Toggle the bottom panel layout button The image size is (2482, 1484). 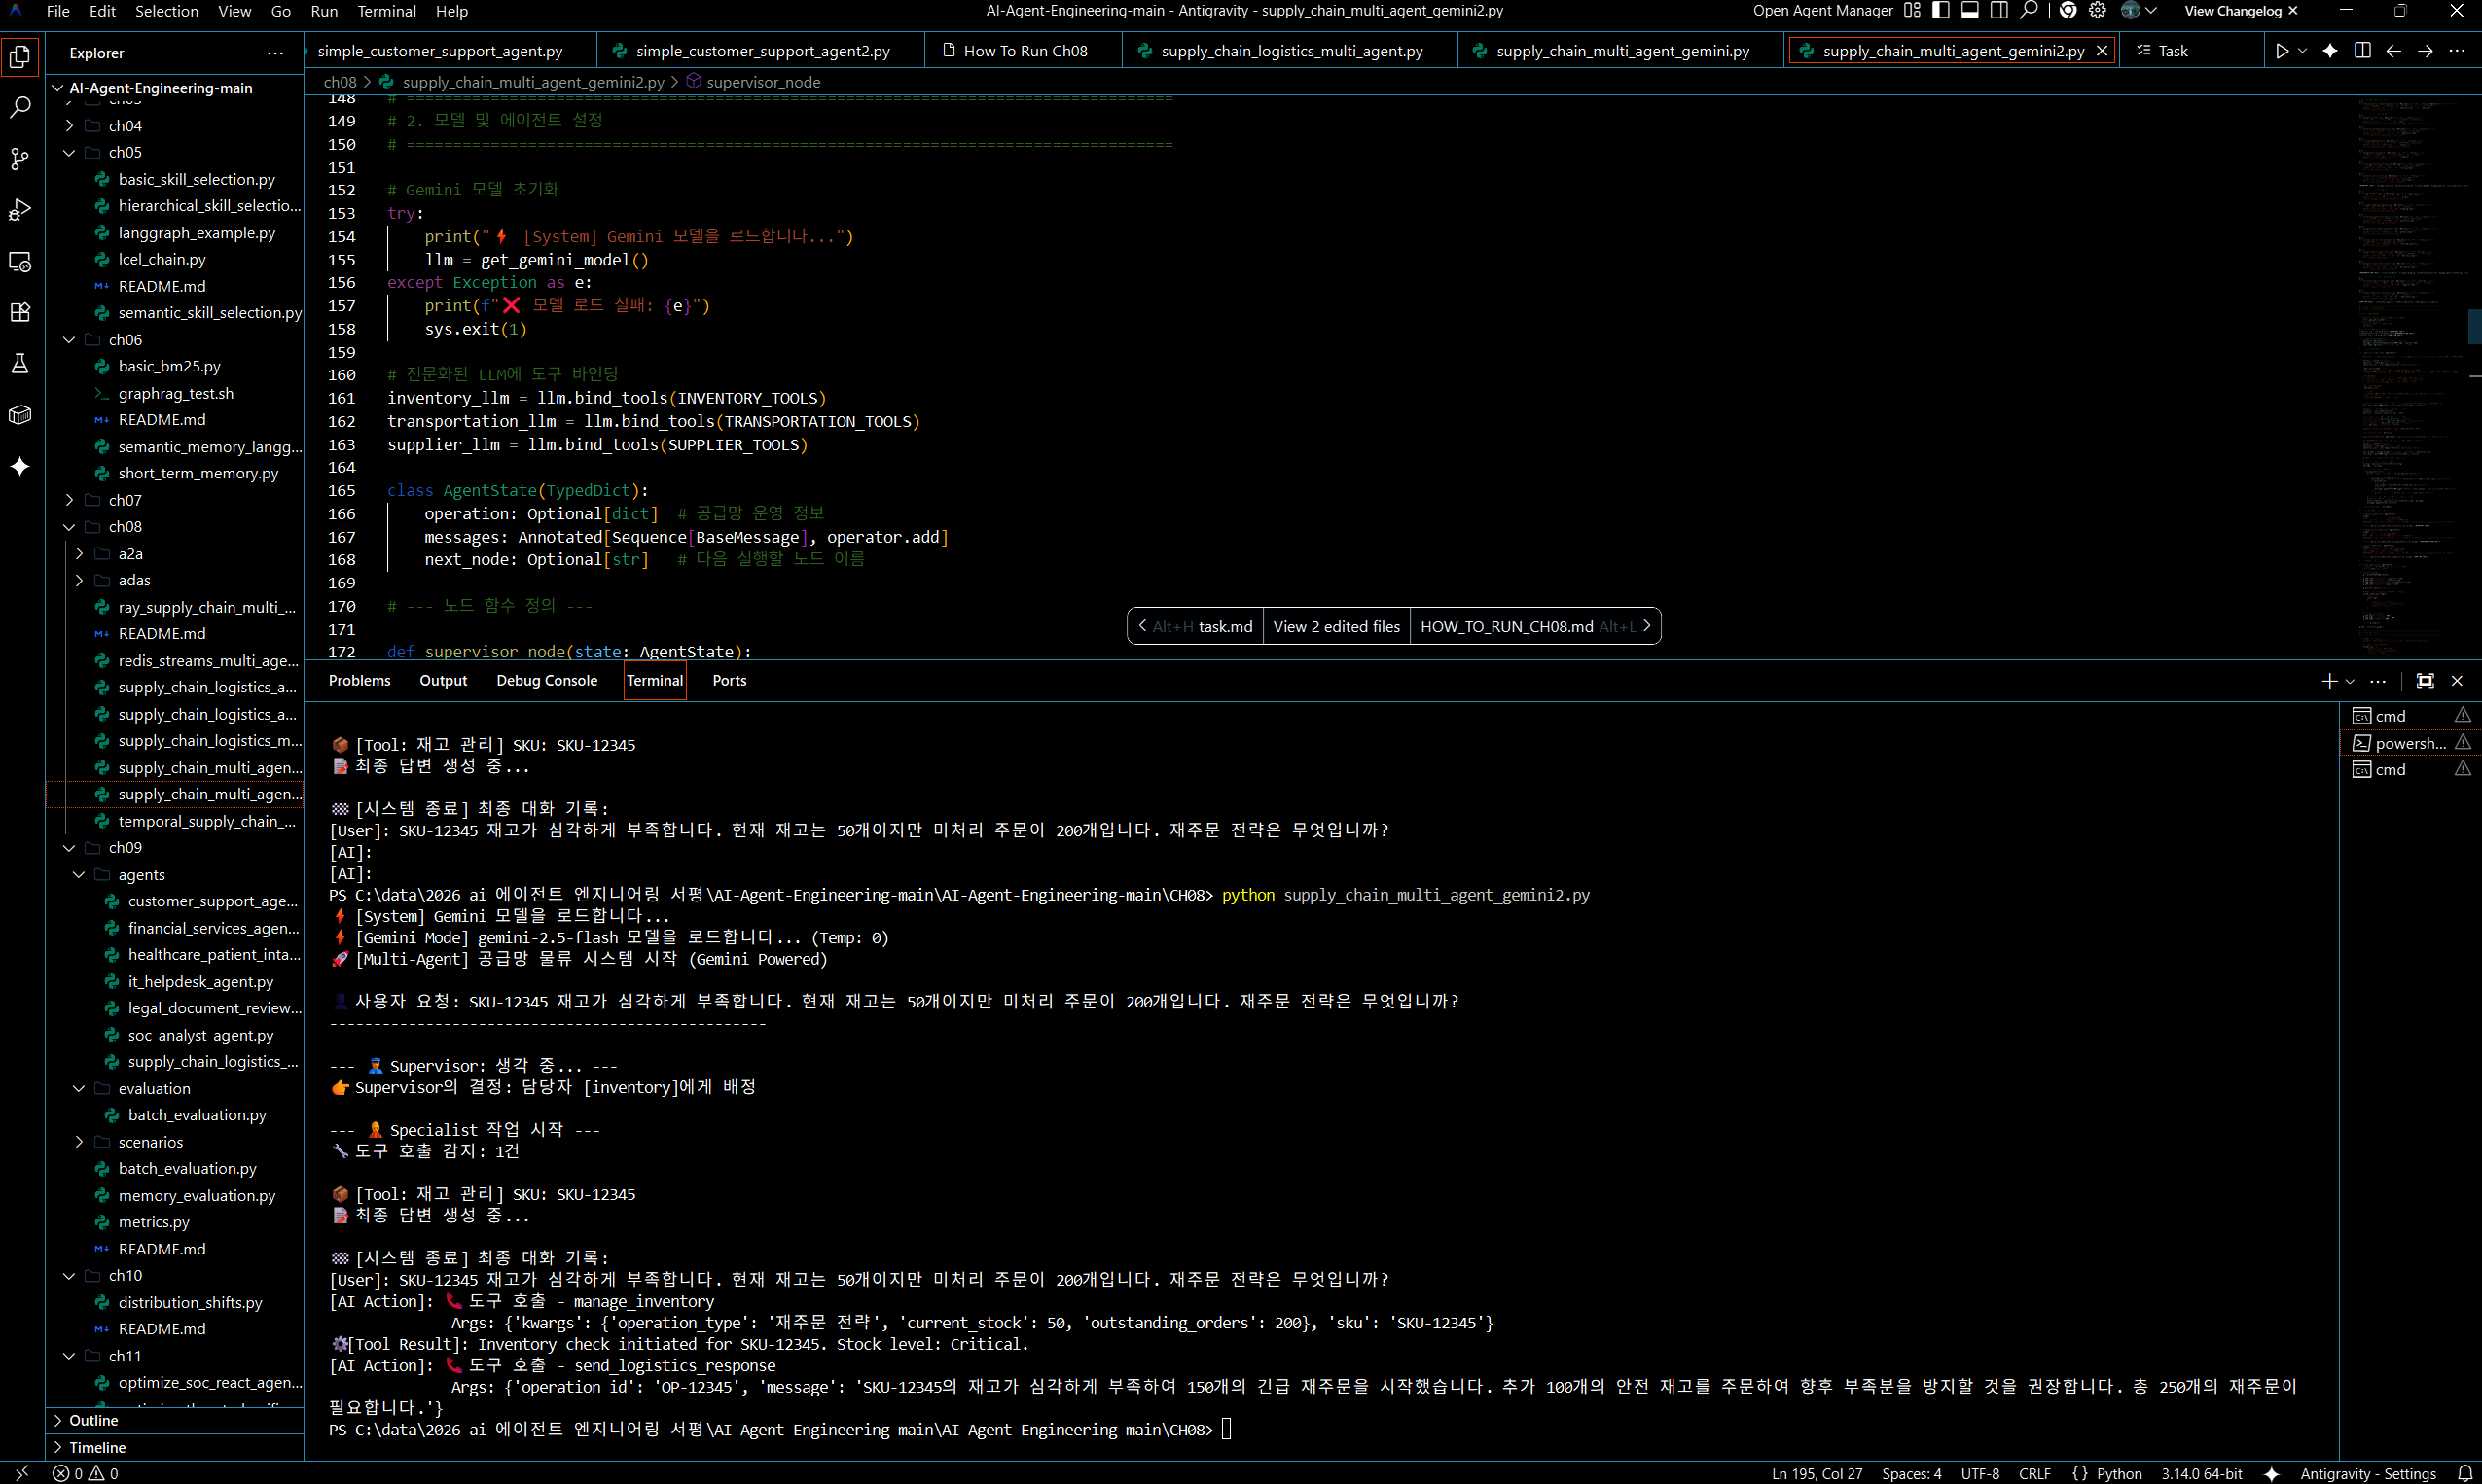pos(1970,11)
